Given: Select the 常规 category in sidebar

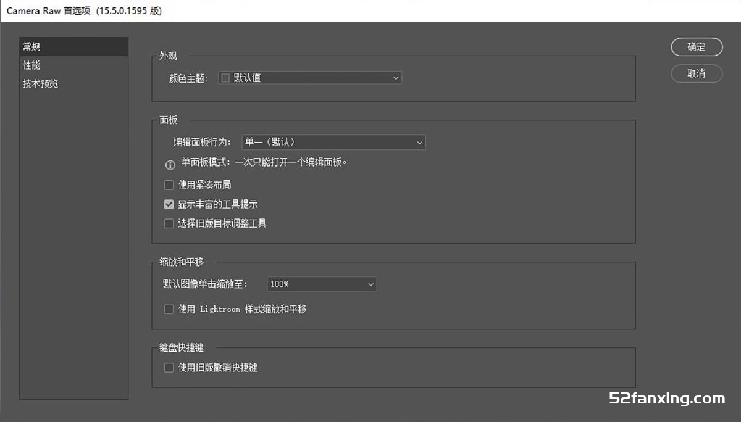Looking at the screenshot, I should pos(73,47).
